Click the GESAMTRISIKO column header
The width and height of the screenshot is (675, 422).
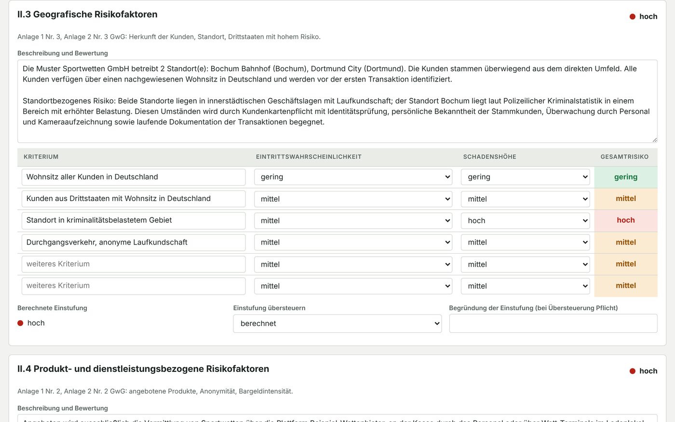pyautogui.click(x=624, y=157)
